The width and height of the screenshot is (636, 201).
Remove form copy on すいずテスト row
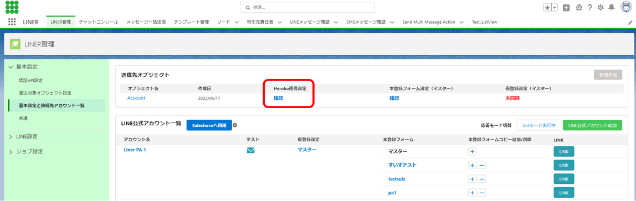click(481, 166)
